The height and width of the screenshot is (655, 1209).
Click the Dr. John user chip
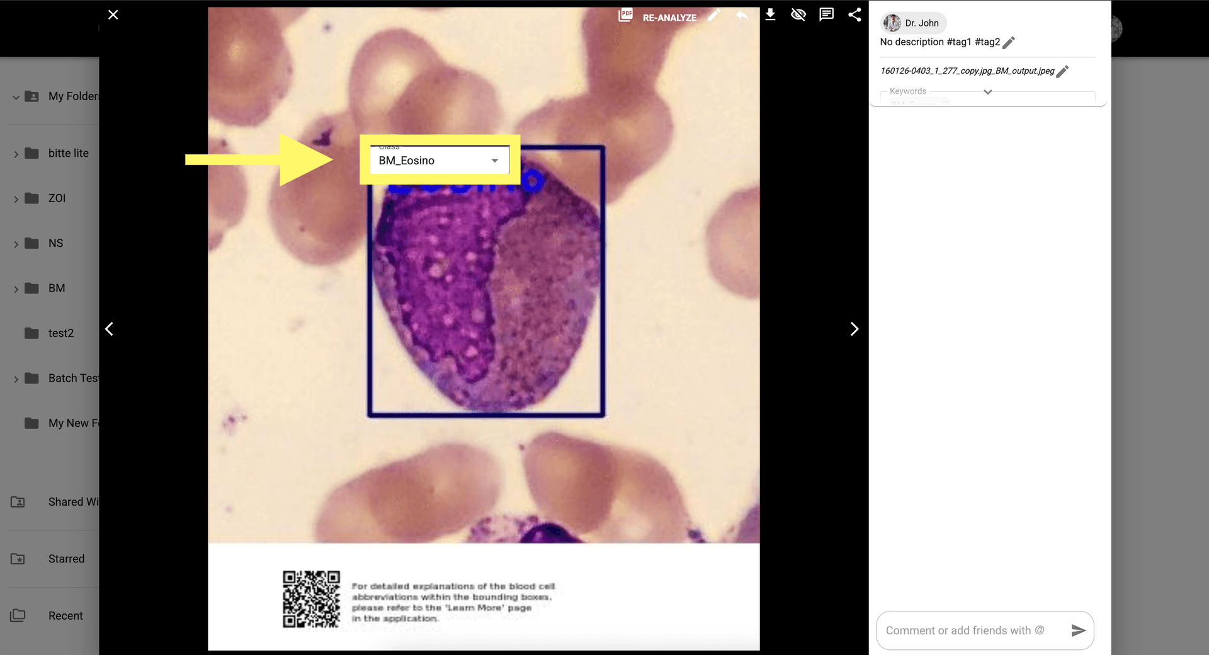[912, 23]
